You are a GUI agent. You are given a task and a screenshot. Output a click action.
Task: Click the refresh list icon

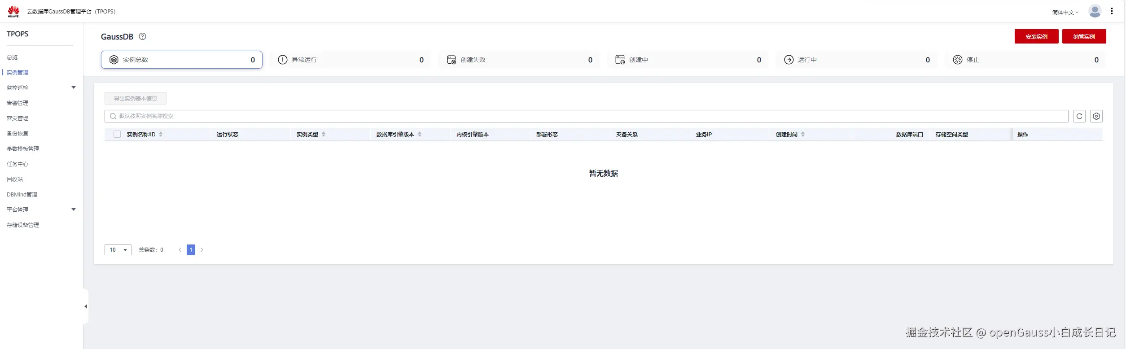[x=1079, y=116]
